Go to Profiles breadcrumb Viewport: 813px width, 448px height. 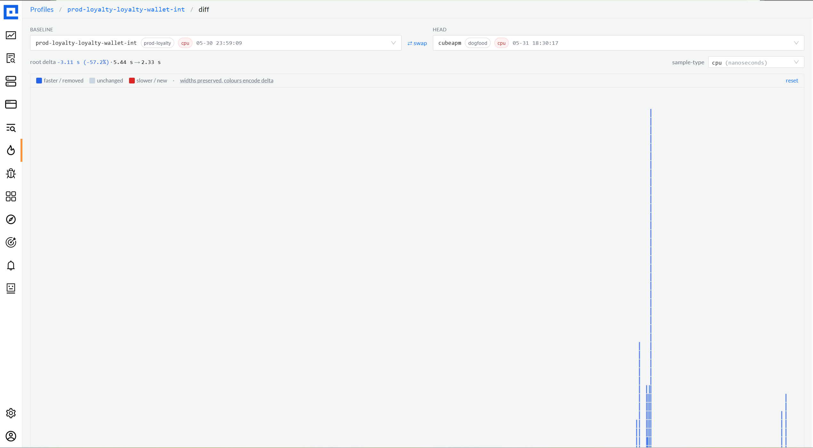coord(42,9)
